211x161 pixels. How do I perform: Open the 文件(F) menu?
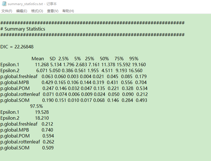pyautogui.click(x=7, y=11)
